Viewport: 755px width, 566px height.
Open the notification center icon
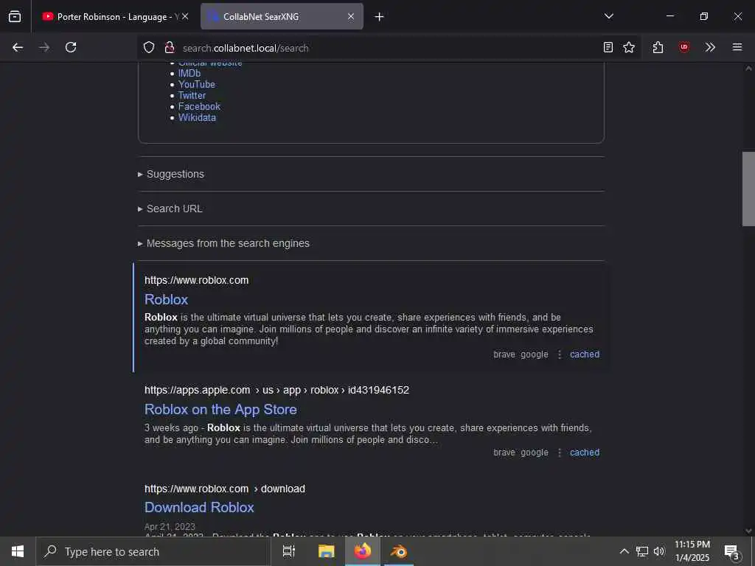click(732, 551)
